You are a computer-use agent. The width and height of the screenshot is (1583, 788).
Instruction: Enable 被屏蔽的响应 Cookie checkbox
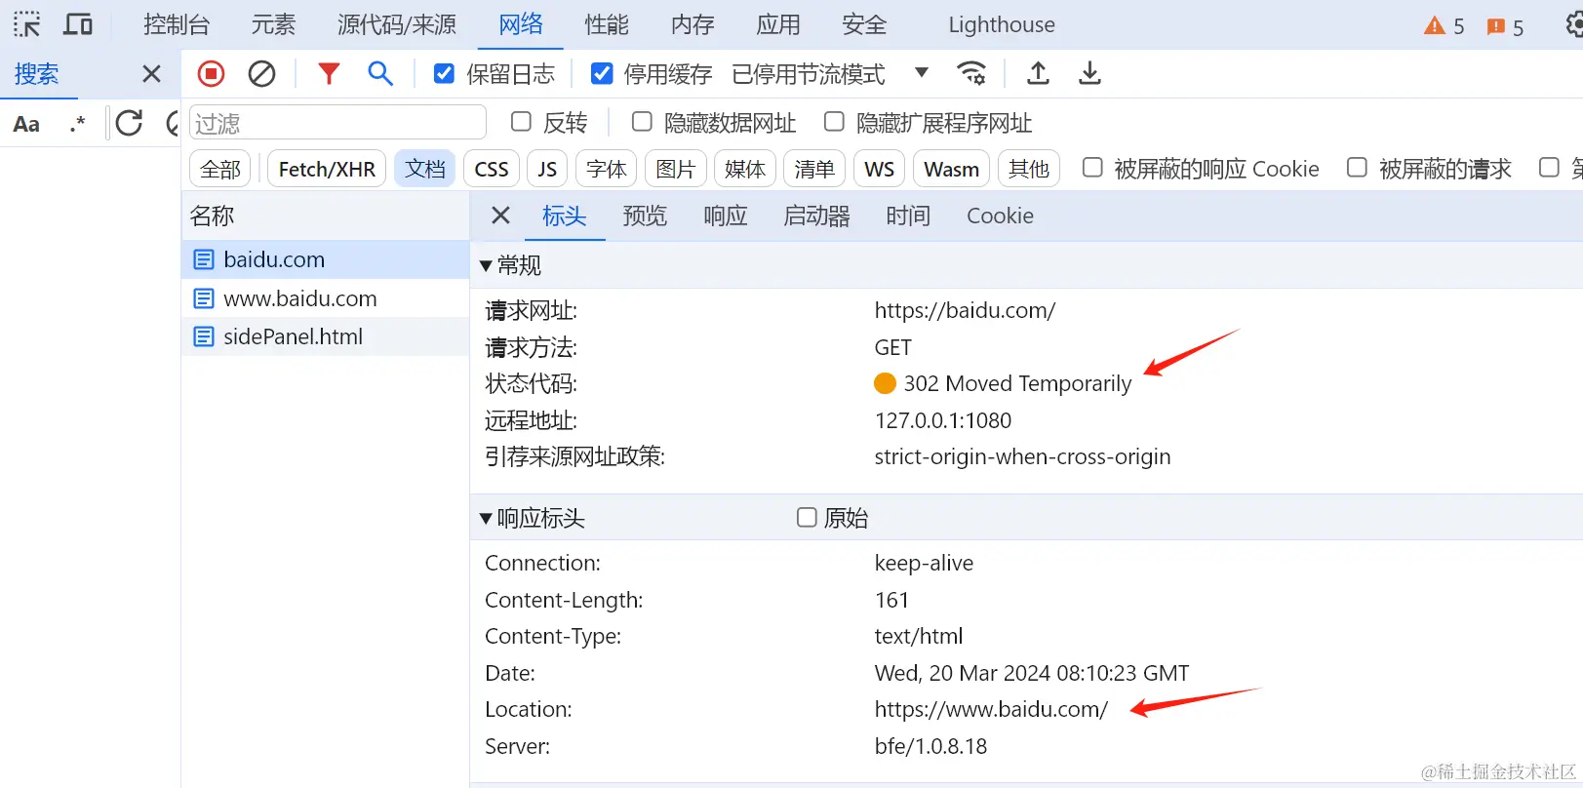1092,168
